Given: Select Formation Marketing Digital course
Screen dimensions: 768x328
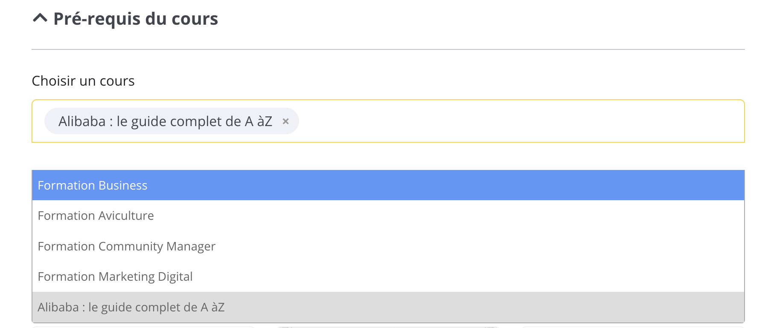Looking at the screenshot, I should click(x=115, y=276).
